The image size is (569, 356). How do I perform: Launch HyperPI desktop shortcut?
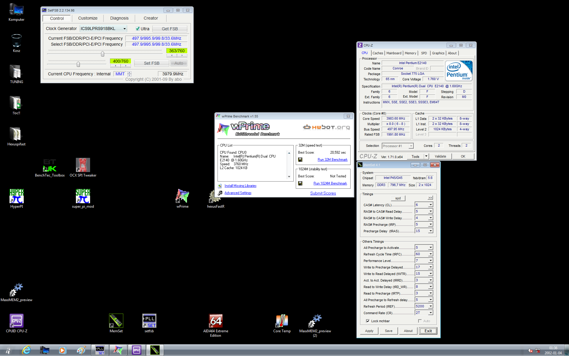[17, 199]
